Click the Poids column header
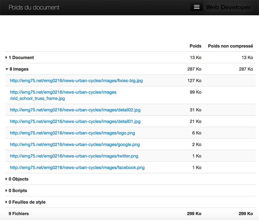 point(196,46)
